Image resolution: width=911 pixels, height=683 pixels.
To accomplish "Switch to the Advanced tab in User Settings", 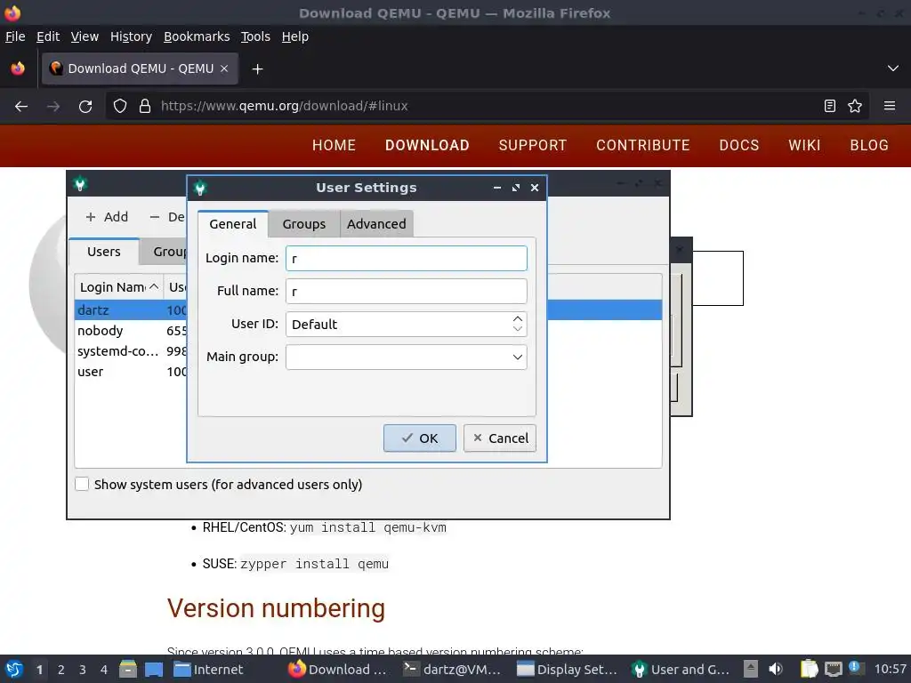I will [376, 224].
